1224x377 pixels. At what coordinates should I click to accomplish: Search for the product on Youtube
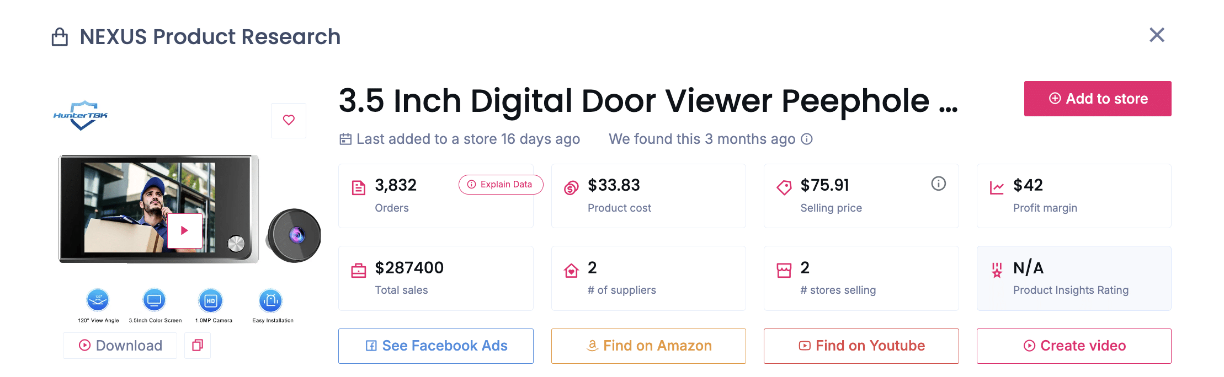pos(861,346)
